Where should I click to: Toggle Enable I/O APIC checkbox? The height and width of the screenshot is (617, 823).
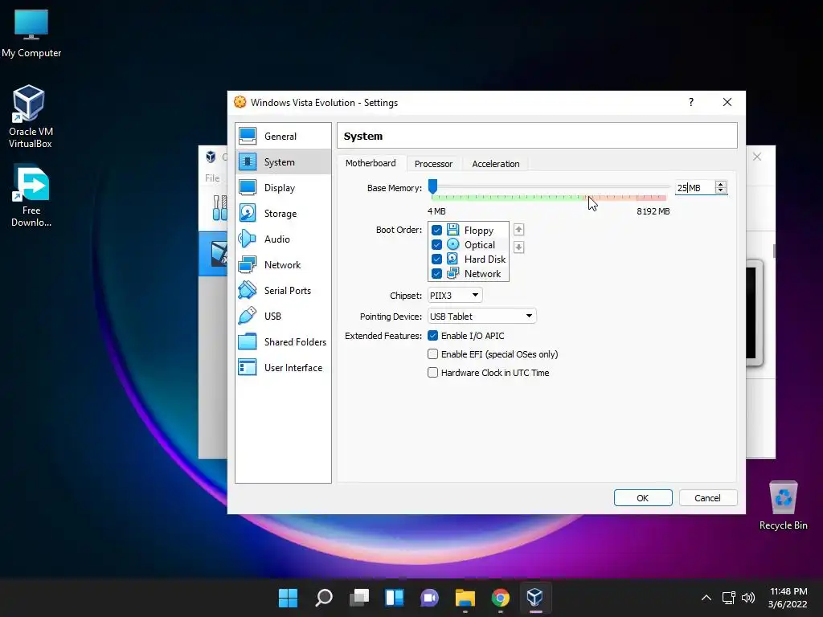[x=433, y=336]
